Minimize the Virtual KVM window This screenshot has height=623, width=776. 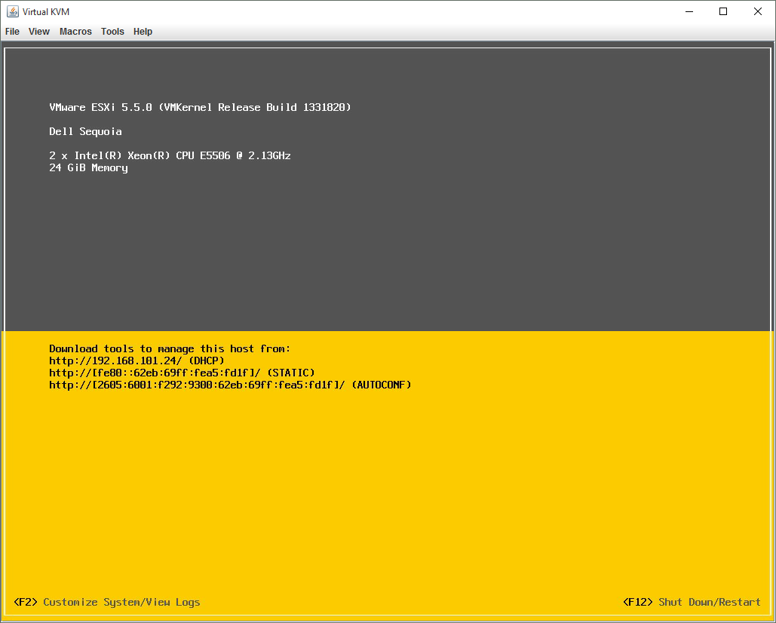[689, 11]
